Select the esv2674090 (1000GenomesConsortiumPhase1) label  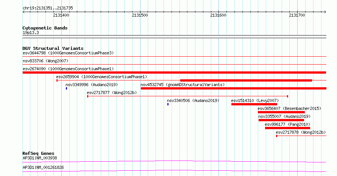[68, 69]
